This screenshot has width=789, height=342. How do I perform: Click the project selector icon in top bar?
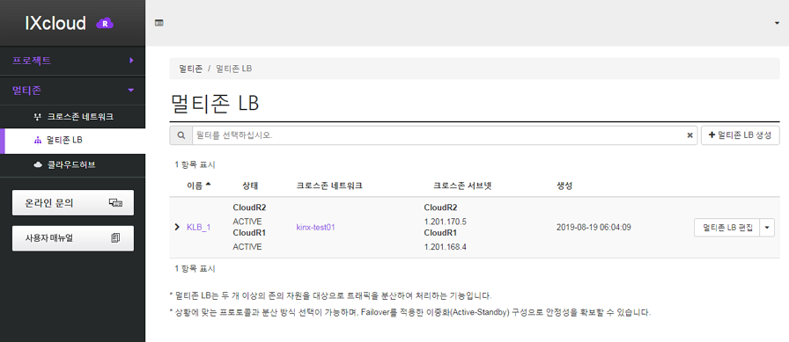pos(159,23)
